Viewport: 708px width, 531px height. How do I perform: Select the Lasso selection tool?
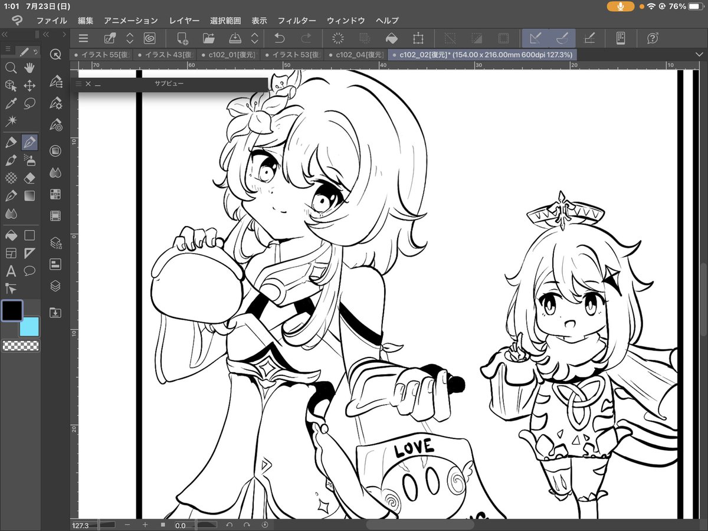click(x=29, y=104)
